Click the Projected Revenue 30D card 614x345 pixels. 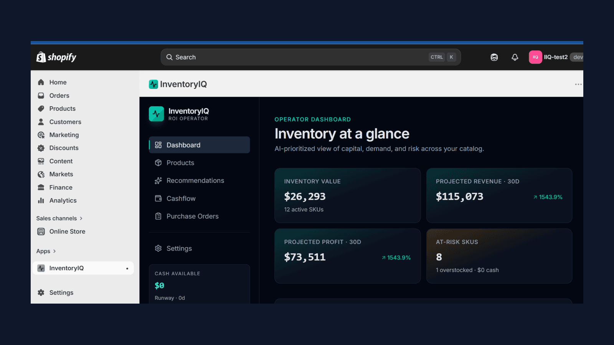499,195
